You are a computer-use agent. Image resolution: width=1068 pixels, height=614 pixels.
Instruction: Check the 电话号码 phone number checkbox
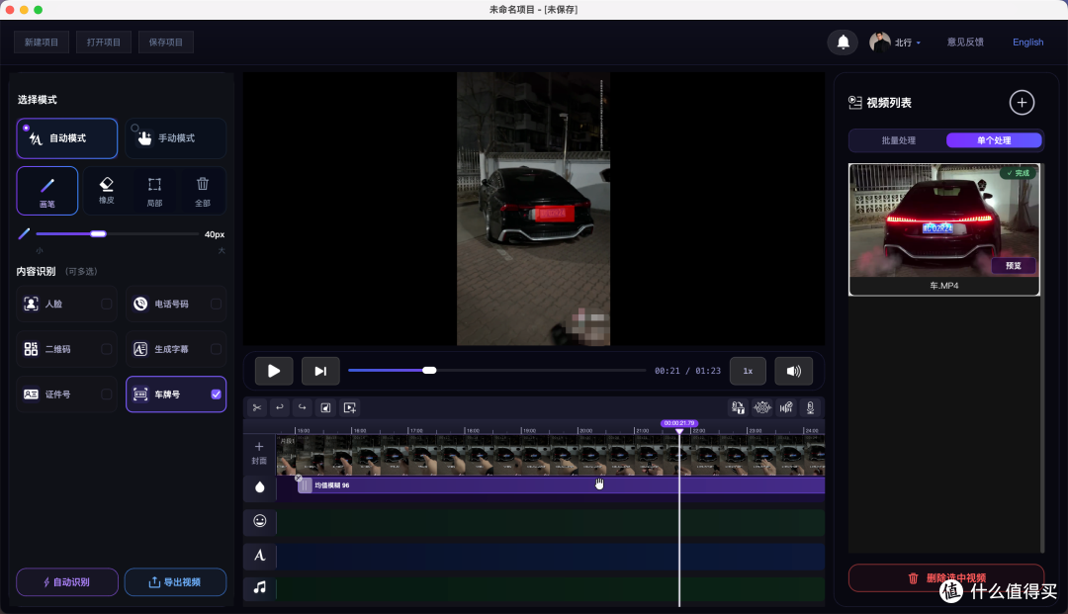coord(216,304)
